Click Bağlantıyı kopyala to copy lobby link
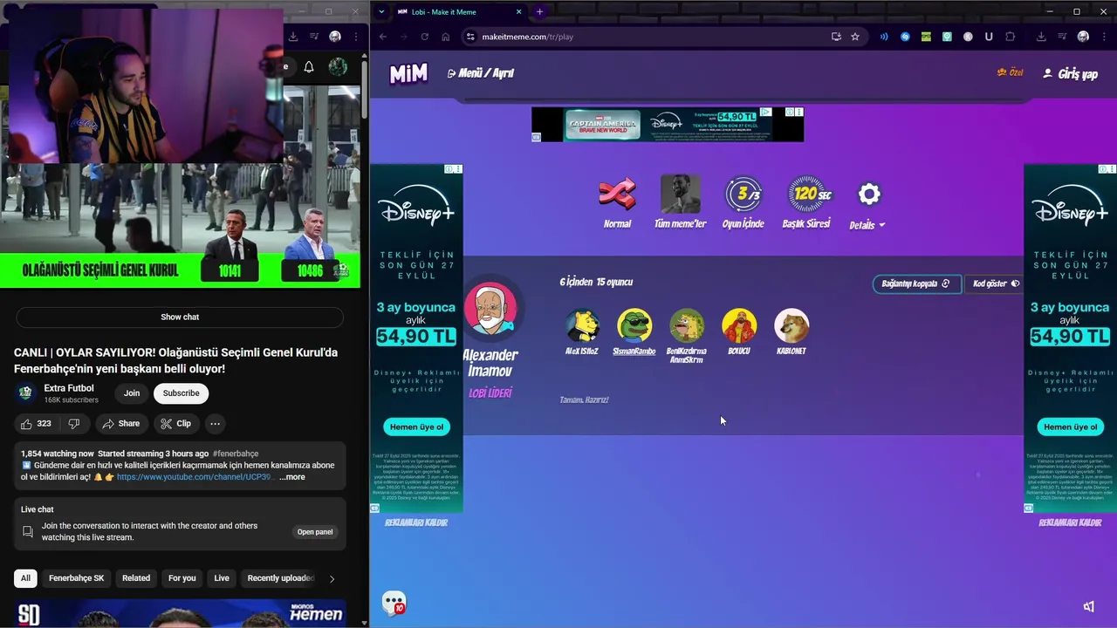Screen dimensions: 1117x628 [x=916, y=283]
